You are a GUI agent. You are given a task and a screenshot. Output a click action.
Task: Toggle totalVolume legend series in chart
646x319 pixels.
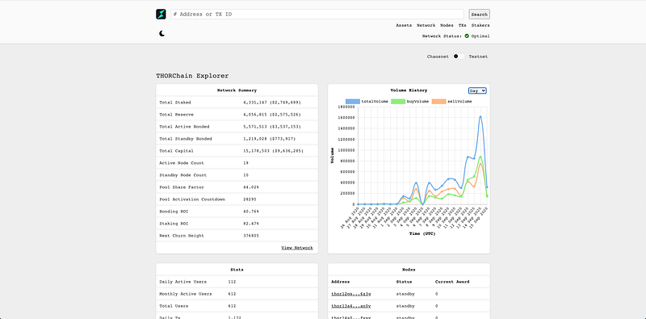[x=367, y=101]
